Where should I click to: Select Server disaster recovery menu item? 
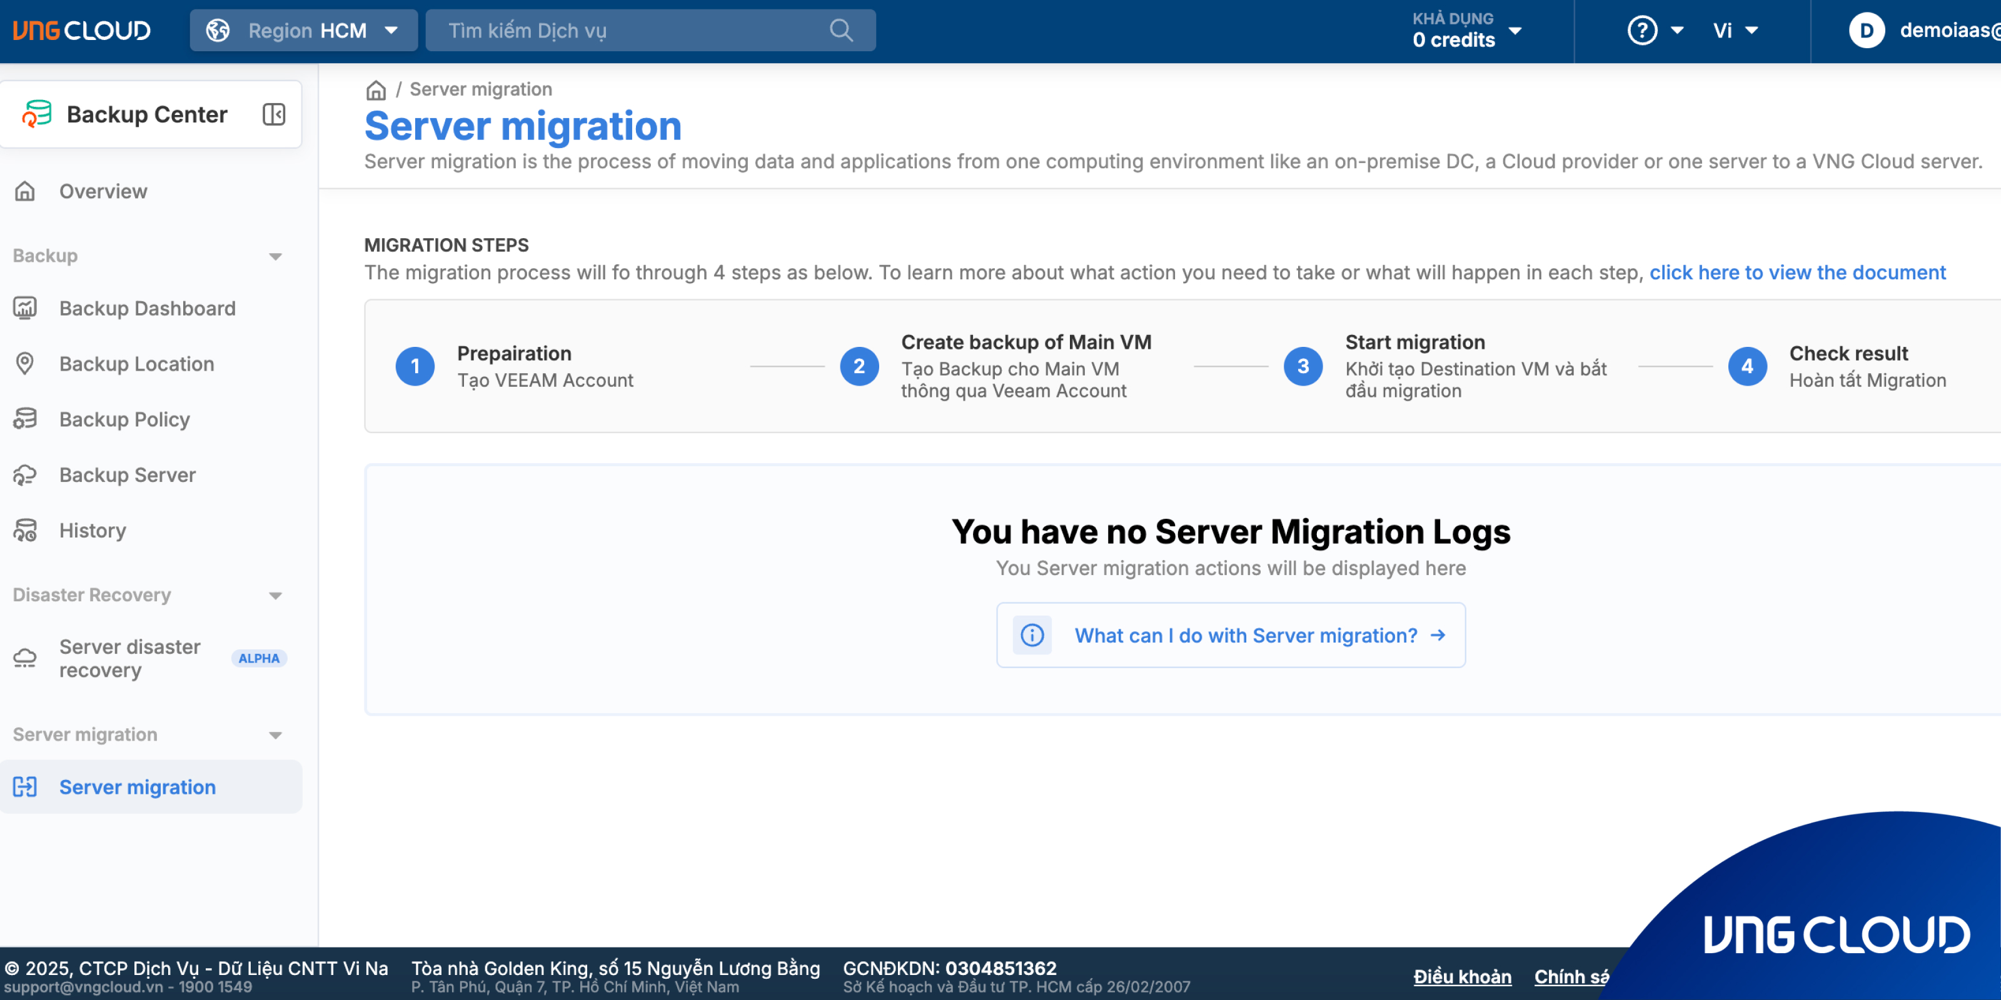[x=129, y=658]
